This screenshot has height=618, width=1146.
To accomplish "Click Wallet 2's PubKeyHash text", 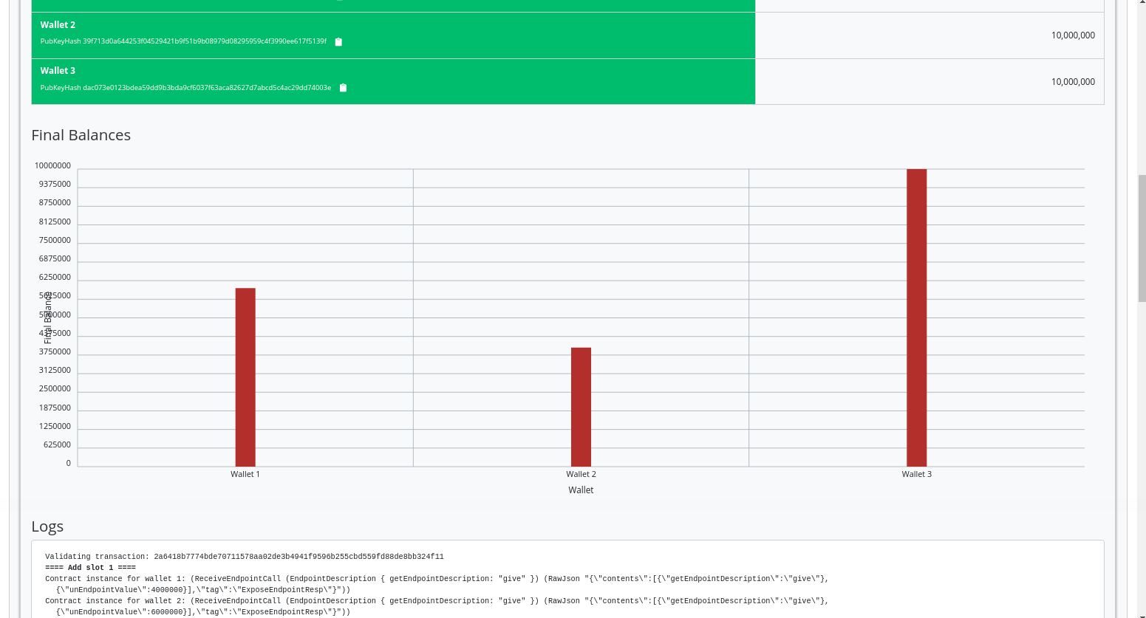I will (183, 41).
